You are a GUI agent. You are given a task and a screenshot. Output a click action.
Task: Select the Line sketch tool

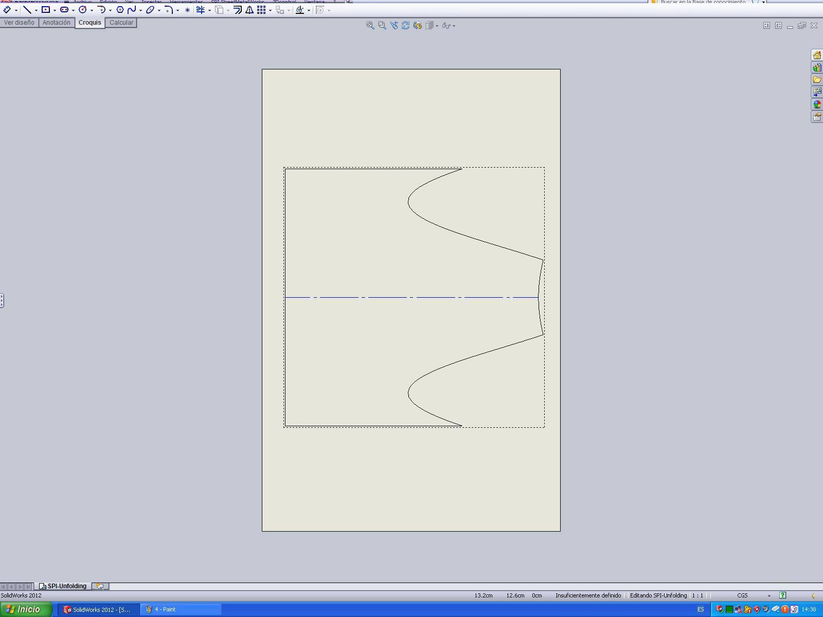[x=27, y=10]
